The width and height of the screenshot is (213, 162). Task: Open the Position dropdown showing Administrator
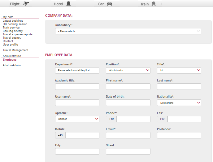coord(128,70)
